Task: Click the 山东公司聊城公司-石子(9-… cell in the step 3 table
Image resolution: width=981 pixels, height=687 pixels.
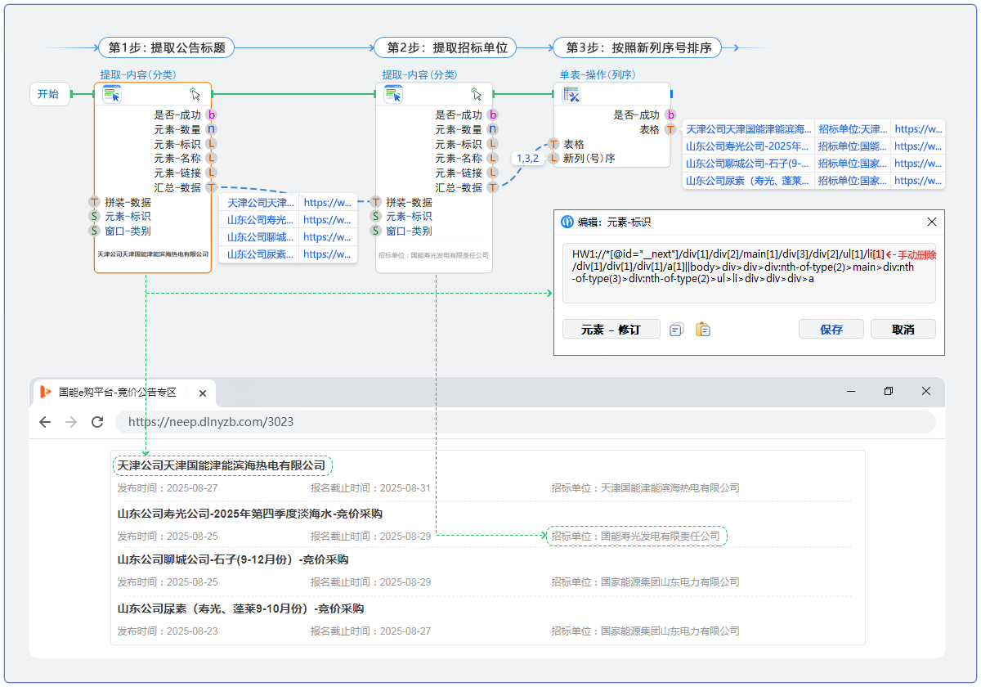Action: click(x=749, y=164)
